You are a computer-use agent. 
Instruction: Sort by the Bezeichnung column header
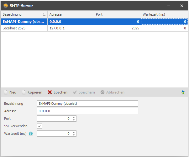pyautogui.click(x=22, y=14)
